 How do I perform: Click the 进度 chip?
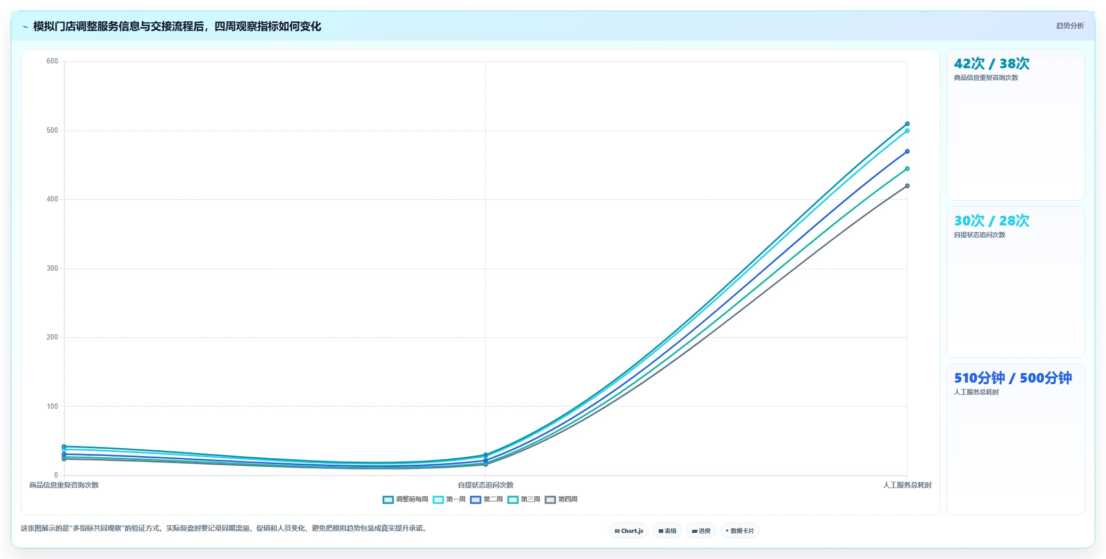[701, 531]
